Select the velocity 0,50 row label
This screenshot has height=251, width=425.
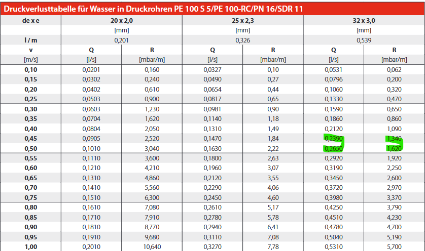pos(30,148)
